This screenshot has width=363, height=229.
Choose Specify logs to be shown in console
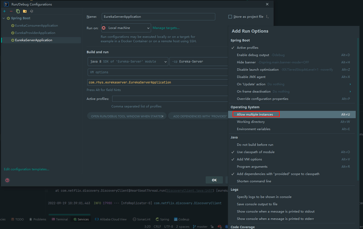point(292,197)
